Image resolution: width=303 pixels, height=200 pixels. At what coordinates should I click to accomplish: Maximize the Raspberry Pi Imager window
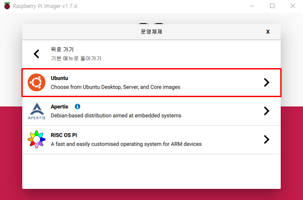coord(272,6)
